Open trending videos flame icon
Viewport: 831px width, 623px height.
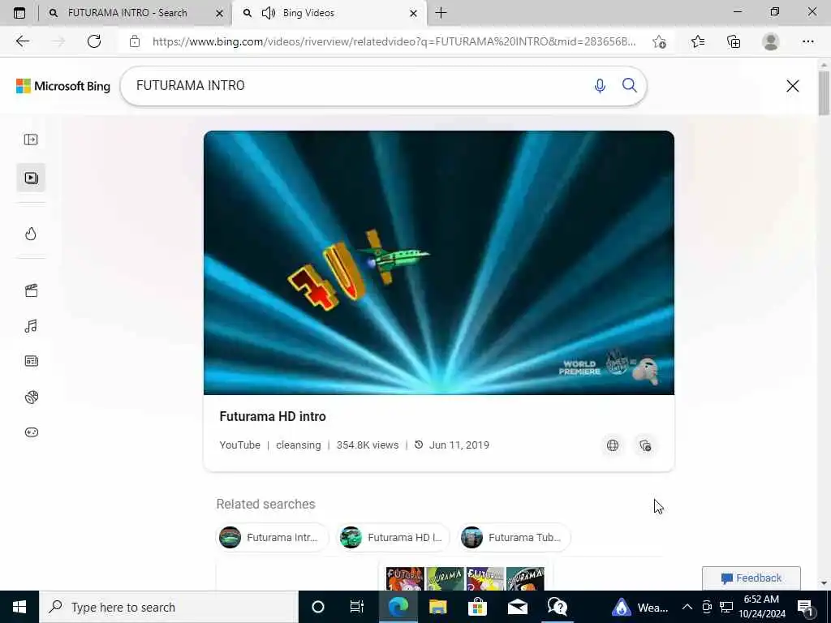31,234
